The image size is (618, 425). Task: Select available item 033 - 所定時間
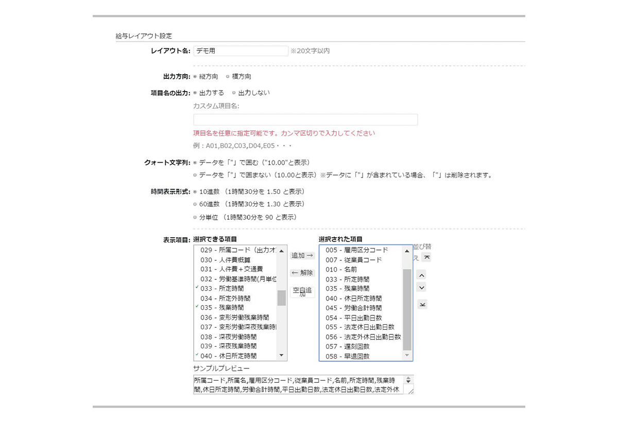236,289
